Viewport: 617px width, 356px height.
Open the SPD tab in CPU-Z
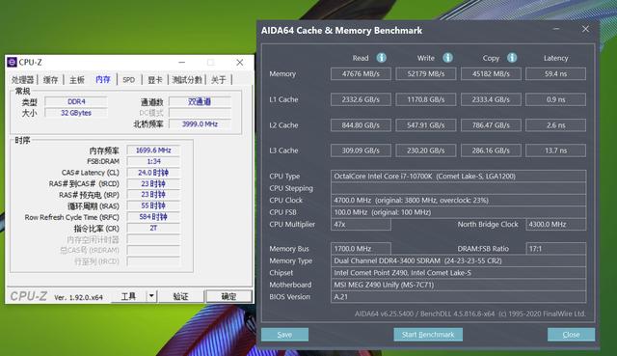pyautogui.click(x=128, y=80)
